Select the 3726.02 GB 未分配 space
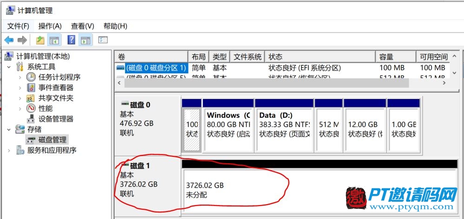The width and height of the screenshot is (464, 219). click(320, 190)
